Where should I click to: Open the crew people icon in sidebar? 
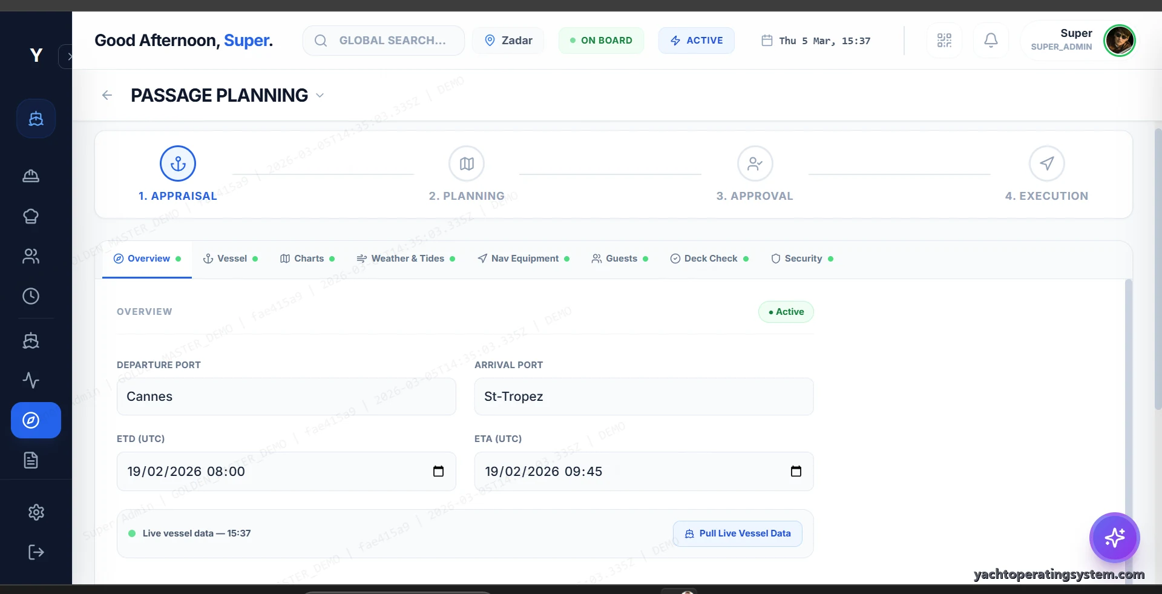click(31, 257)
